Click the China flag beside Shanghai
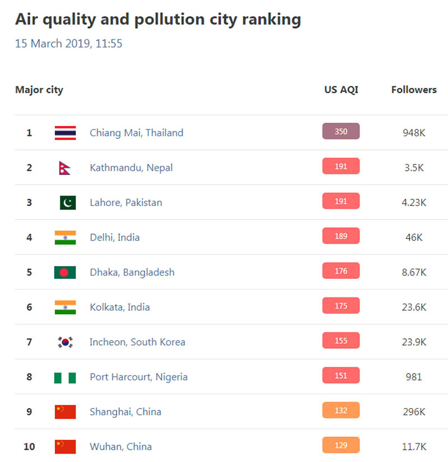Viewport: 448px width, 462px height. point(65,412)
